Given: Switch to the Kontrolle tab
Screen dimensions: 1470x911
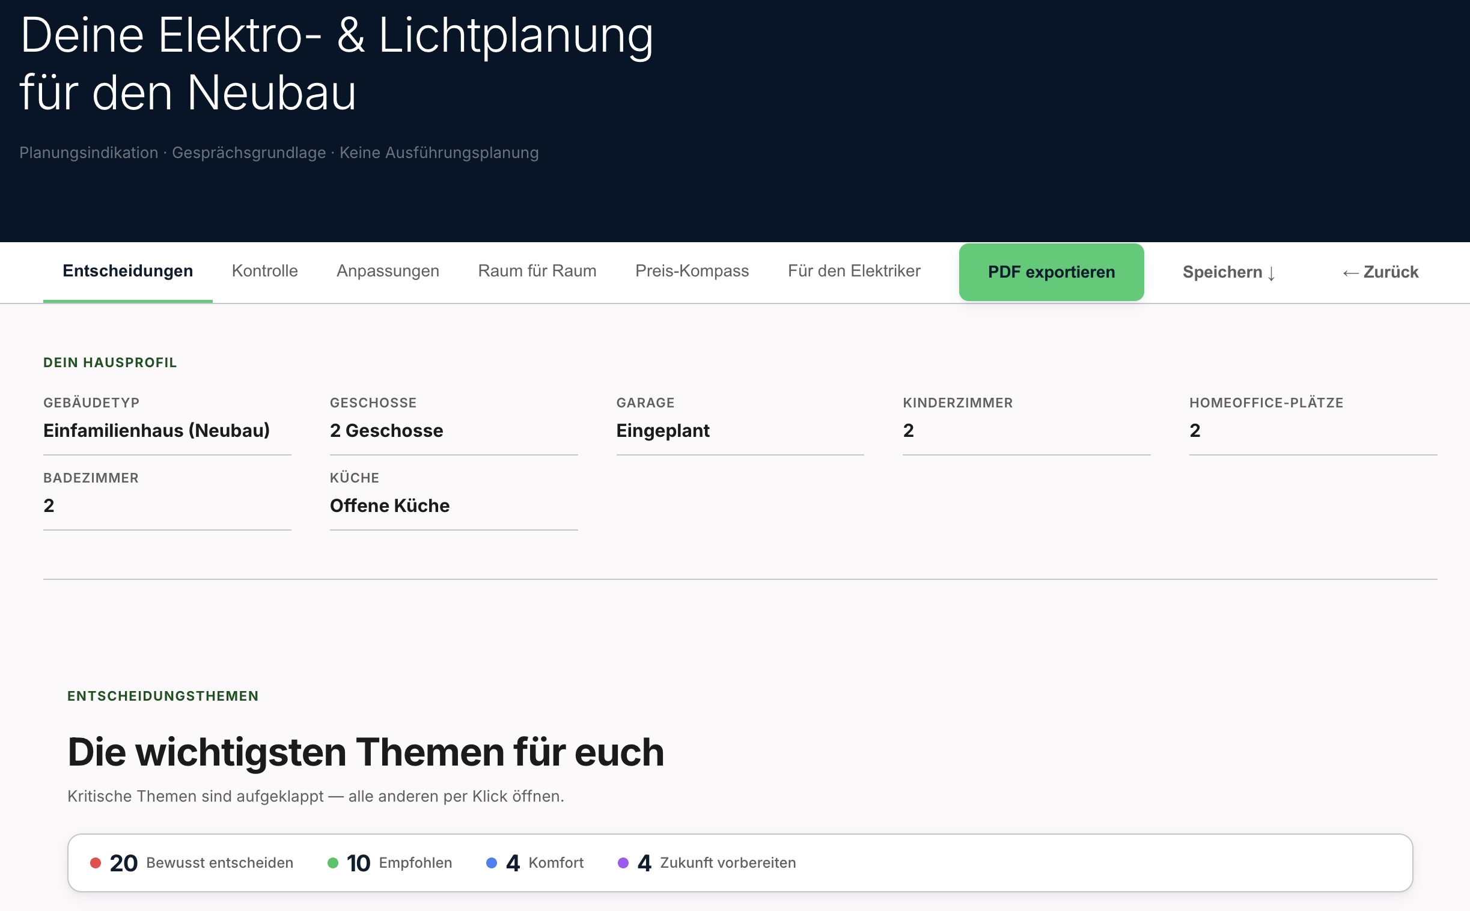Looking at the screenshot, I should pyautogui.click(x=264, y=271).
